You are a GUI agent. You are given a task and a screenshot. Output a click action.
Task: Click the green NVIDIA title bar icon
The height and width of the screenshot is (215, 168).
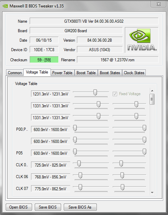click(5, 6)
